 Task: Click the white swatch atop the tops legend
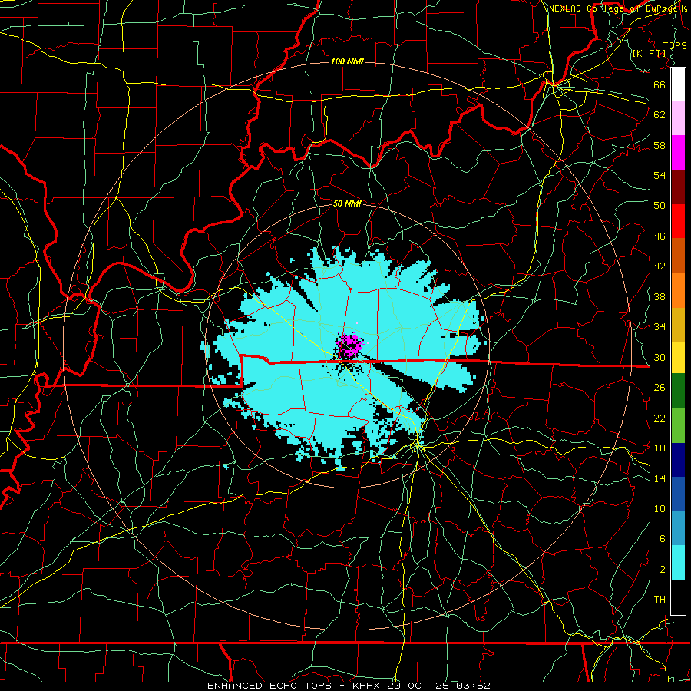678,84
